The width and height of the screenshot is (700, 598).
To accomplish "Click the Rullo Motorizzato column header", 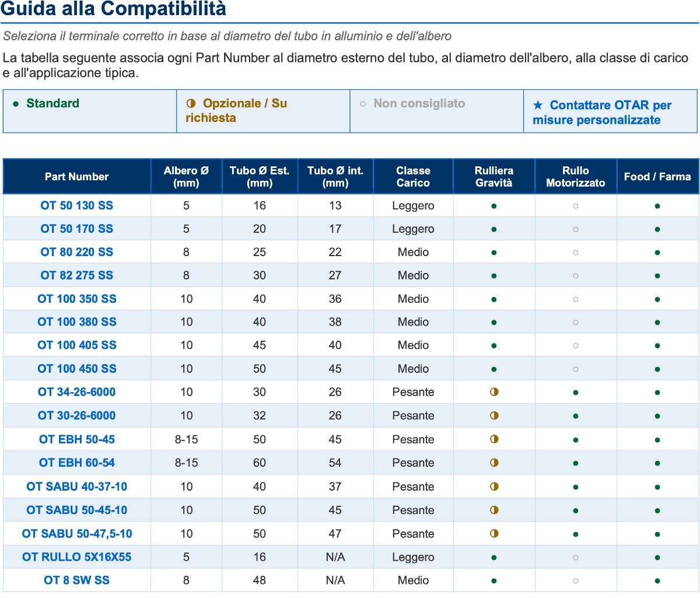I will (x=576, y=176).
